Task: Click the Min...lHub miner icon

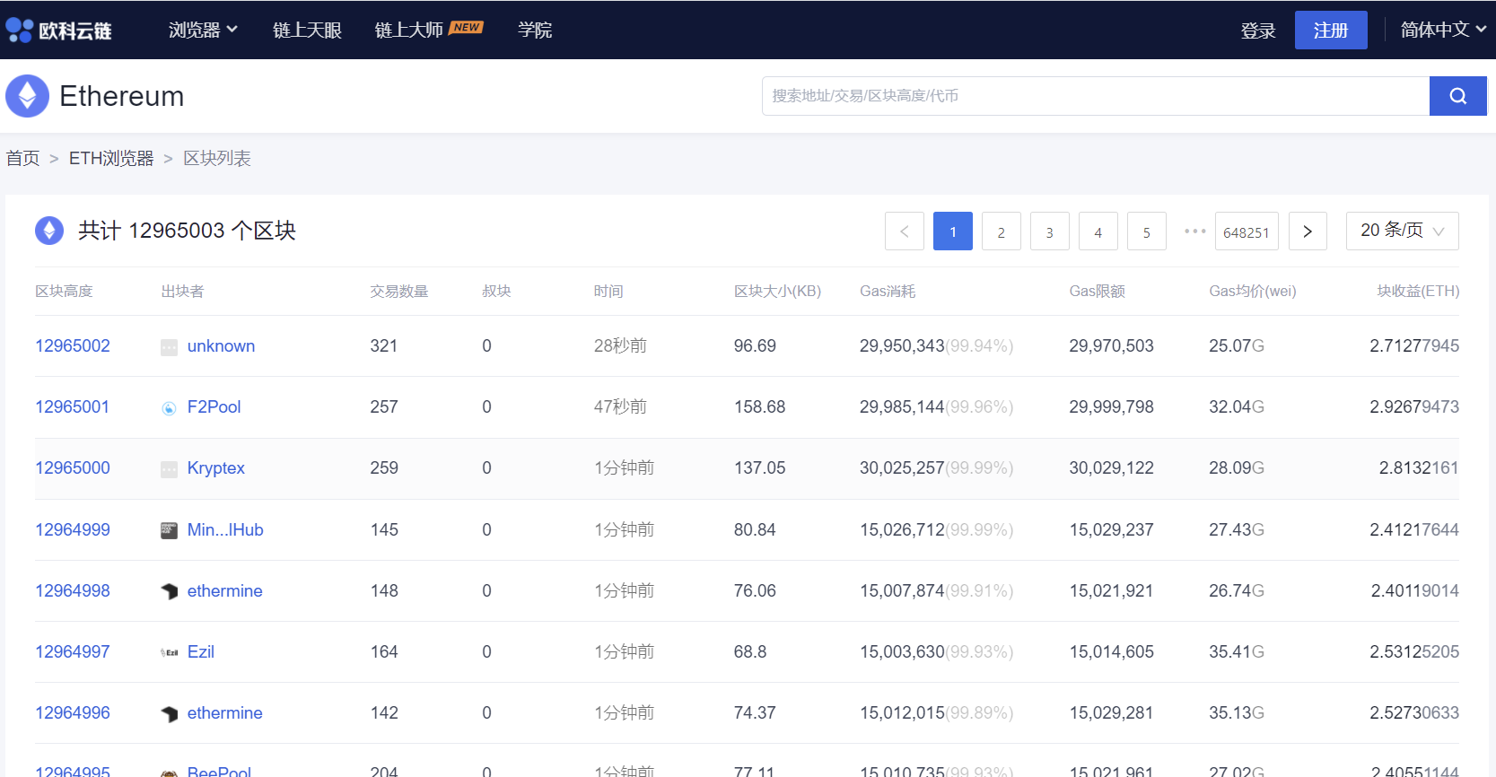Action: (169, 530)
